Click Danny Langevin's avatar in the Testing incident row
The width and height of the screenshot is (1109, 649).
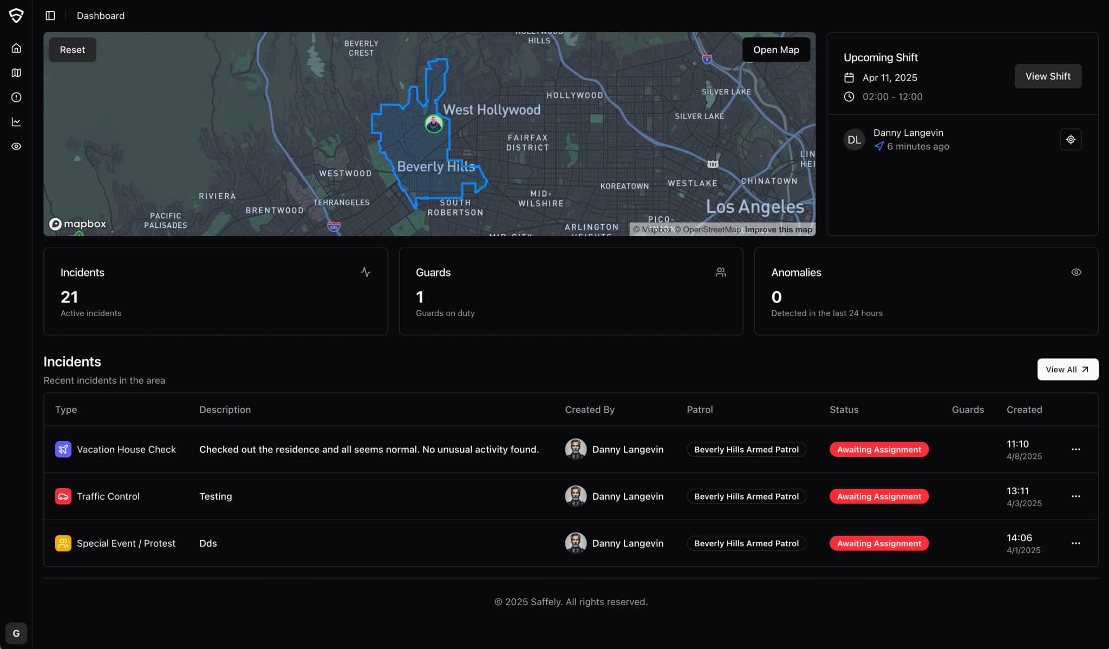click(x=576, y=496)
